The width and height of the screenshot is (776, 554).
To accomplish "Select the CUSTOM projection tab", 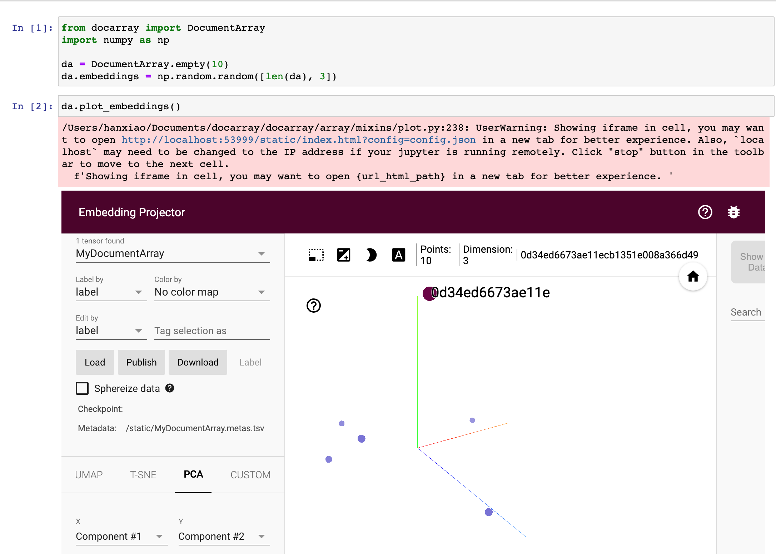I will tap(250, 474).
